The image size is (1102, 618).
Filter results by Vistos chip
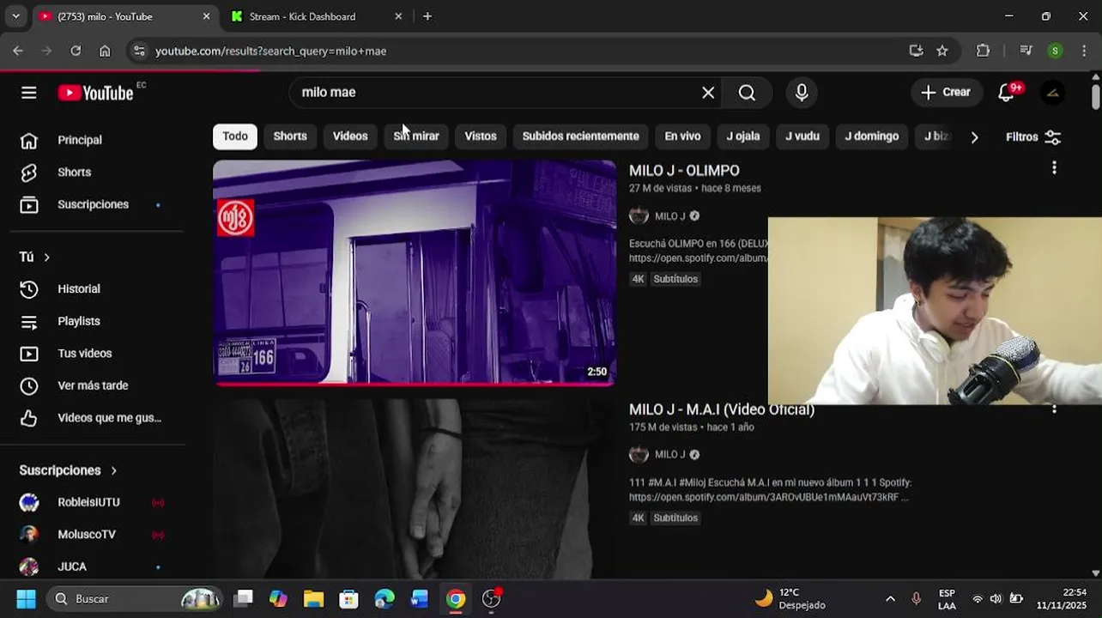(481, 136)
